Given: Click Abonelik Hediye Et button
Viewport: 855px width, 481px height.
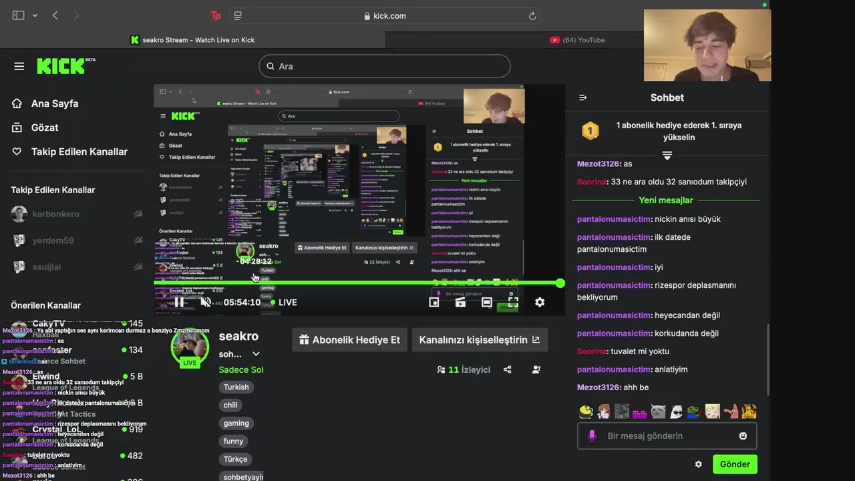Looking at the screenshot, I should tap(349, 339).
